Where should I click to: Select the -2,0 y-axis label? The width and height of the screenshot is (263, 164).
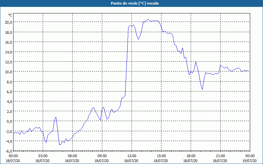pyautogui.click(x=9, y=132)
